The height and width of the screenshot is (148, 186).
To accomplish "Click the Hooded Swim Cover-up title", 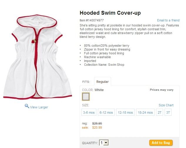I will click(x=110, y=13).
